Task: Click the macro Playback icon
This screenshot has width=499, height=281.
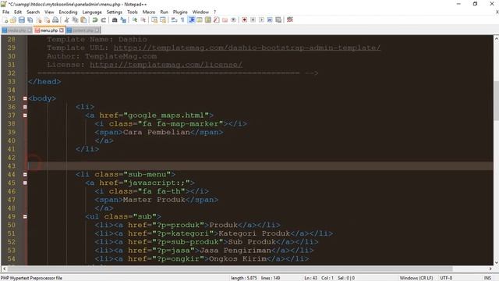Action: pyautogui.click(x=261, y=20)
